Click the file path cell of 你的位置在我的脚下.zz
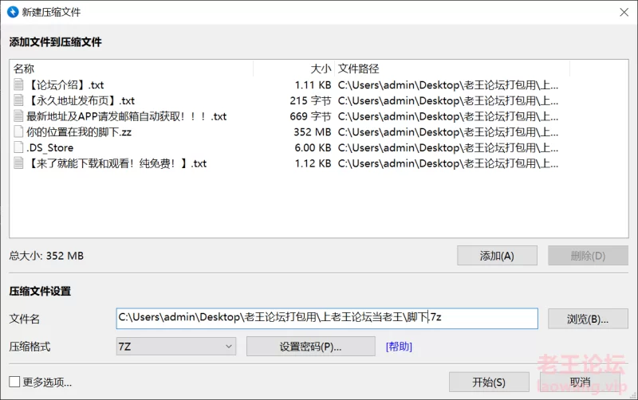Screen dimensions: 638x400 tap(448, 131)
